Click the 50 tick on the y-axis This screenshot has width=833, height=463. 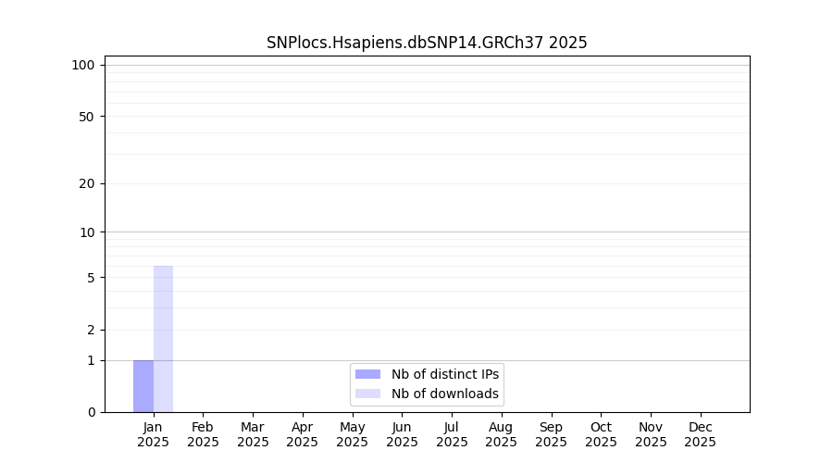pos(87,117)
